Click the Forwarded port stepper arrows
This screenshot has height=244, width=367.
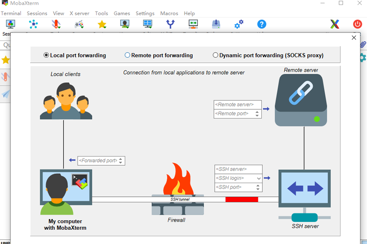click(121, 161)
